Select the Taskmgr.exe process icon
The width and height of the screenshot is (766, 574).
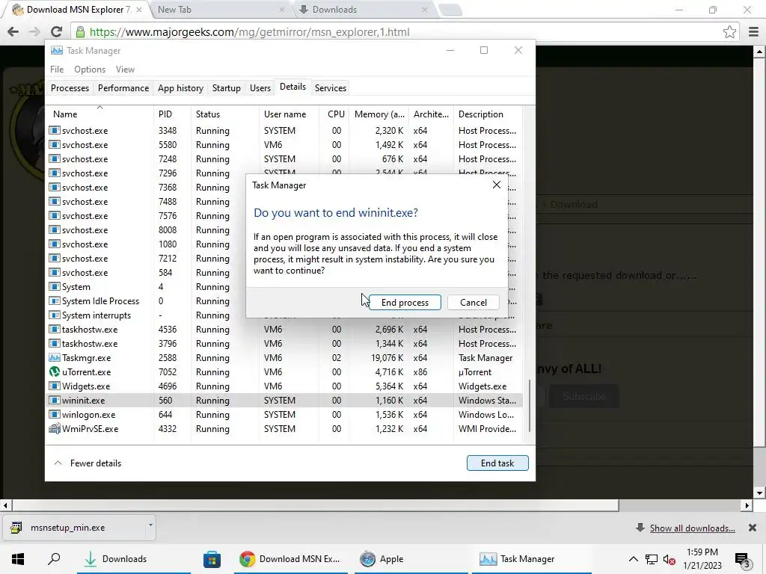point(55,358)
